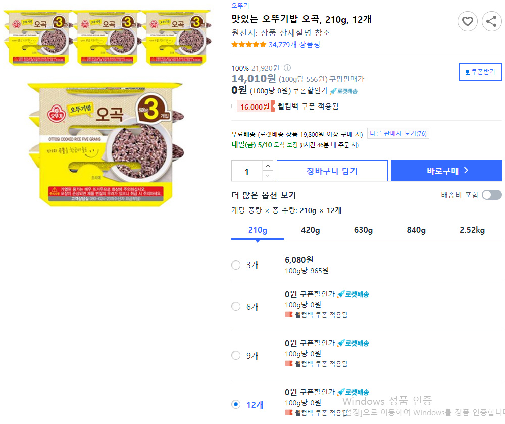The width and height of the screenshot is (505, 424).
Task: Select the 3개 radio option
Action: tap(236, 265)
